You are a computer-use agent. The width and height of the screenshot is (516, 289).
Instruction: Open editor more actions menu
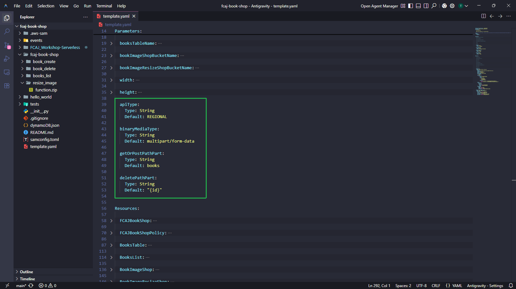pyautogui.click(x=509, y=16)
